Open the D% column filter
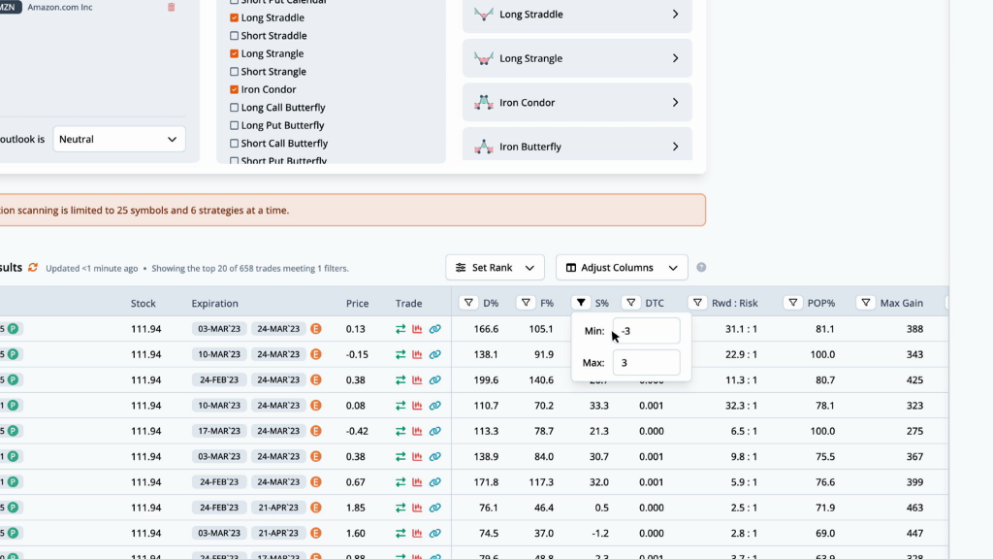 468,303
